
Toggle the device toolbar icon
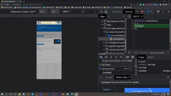point(106,11)
